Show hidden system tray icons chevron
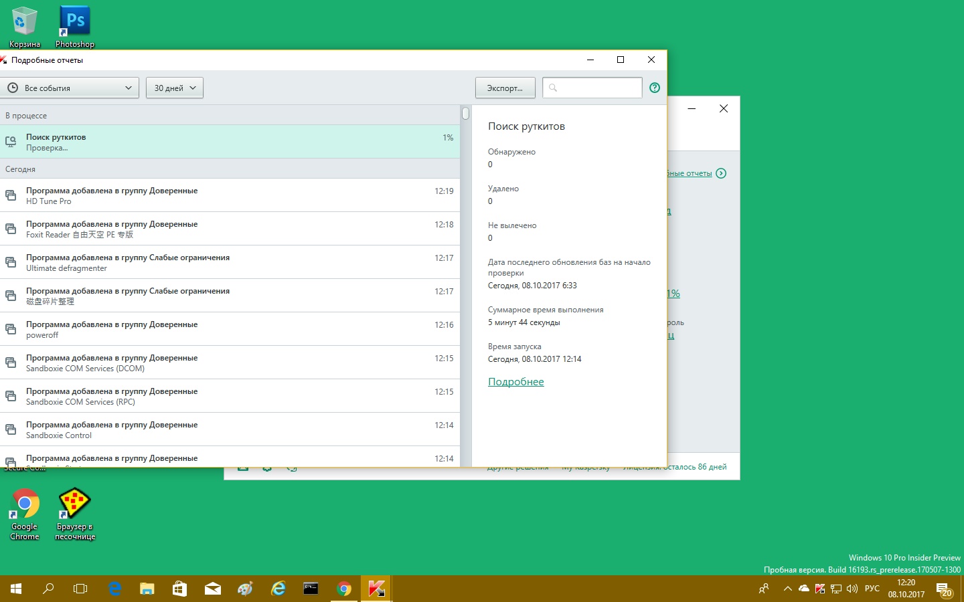The width and height of the screenshot is (964, 602). tap(787, 589)
